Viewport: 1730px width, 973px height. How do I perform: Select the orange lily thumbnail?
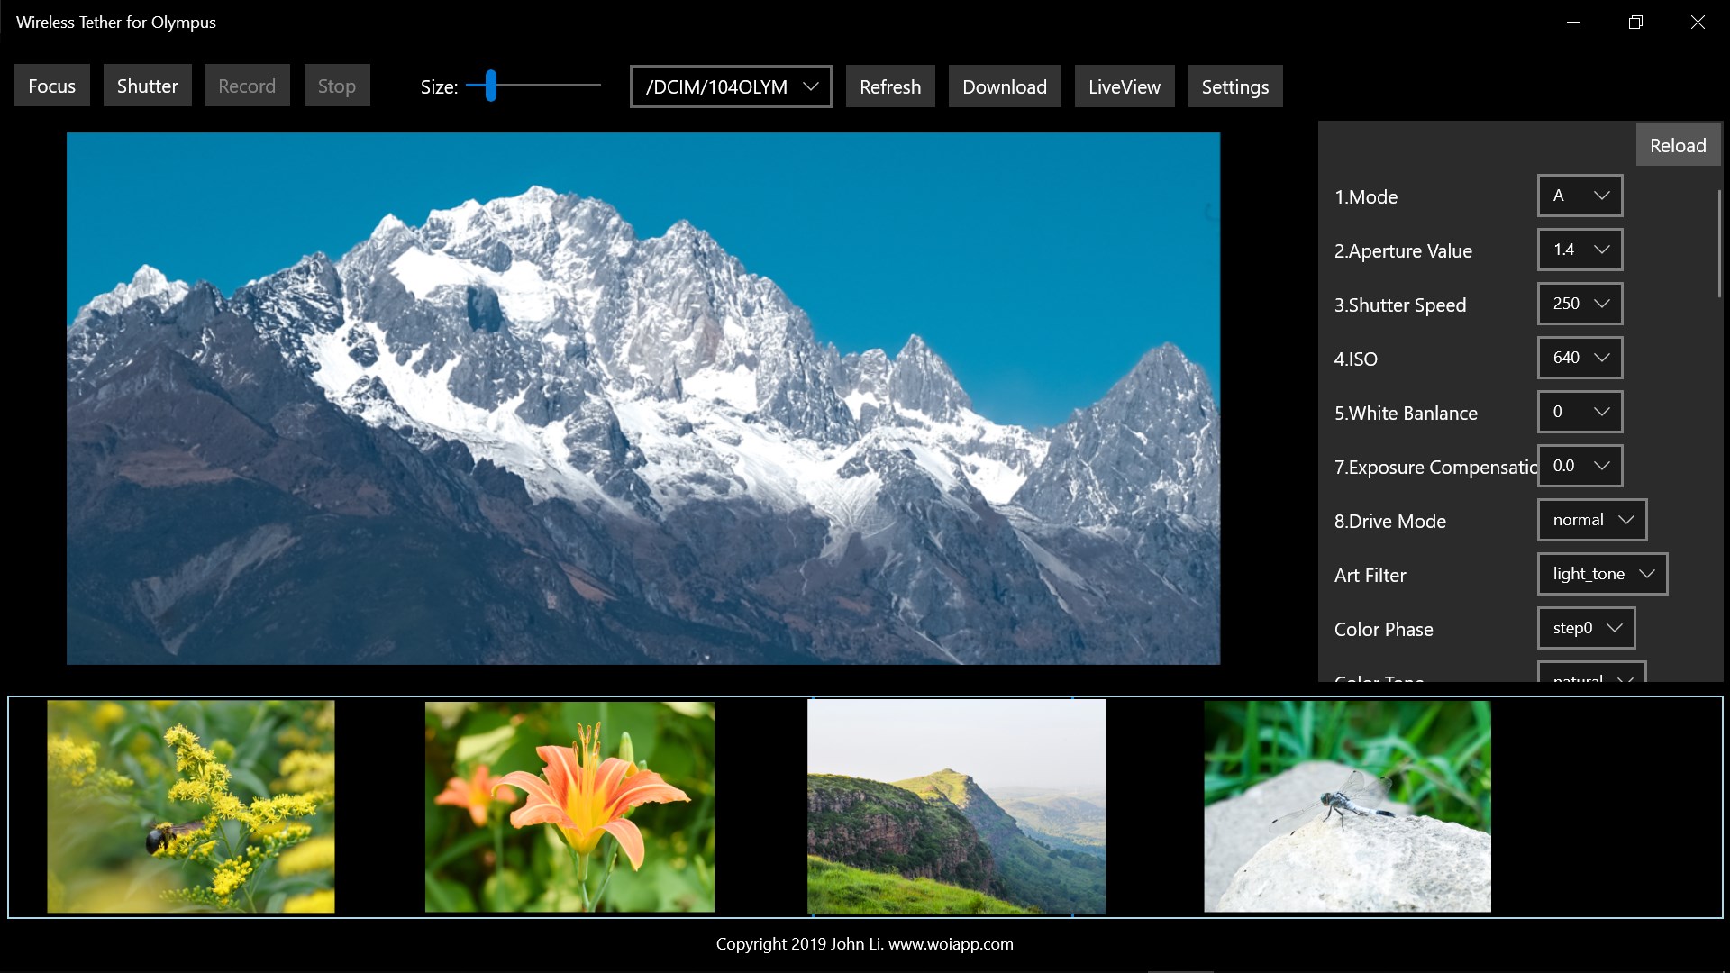pos(569,806)
